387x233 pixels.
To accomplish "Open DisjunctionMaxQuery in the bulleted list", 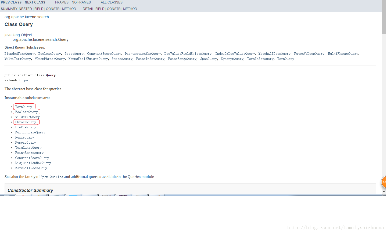I will click(x=33, y=163).
